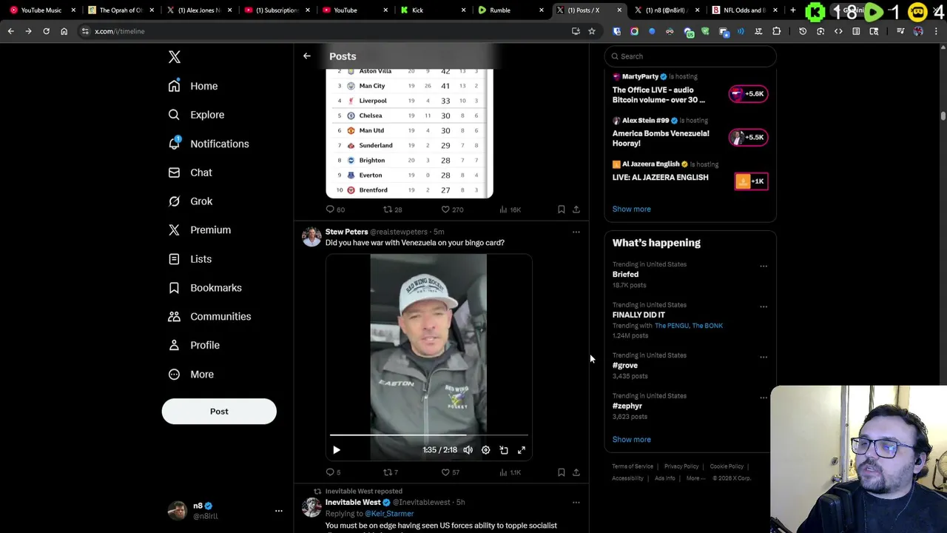Screen dimensions: 947x533
Task: Open the Premium page
Action: [200, 230]
